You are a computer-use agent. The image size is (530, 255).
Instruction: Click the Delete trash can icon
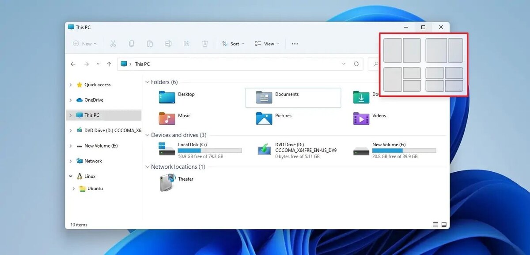(x=205, y=44)
